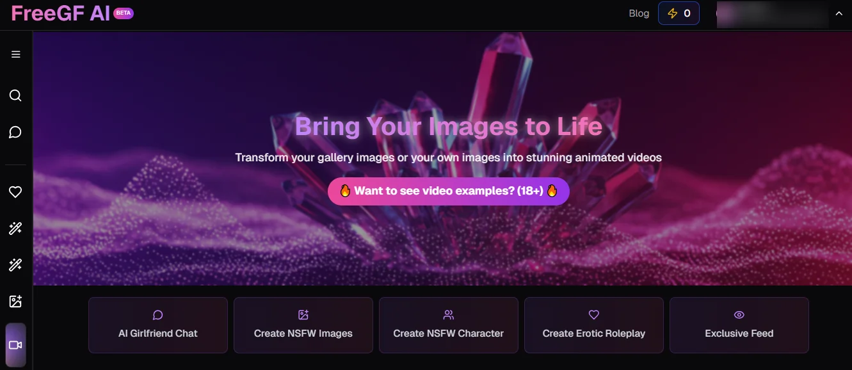Open the Create NSFW Character card
Screen dimensions: 852x370
point(448,325)
